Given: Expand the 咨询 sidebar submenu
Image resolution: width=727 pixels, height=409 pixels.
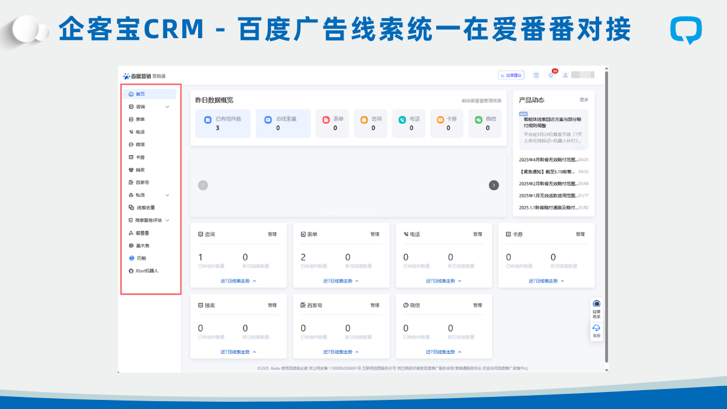Looking at the screenshot, I should coord(167,107).
